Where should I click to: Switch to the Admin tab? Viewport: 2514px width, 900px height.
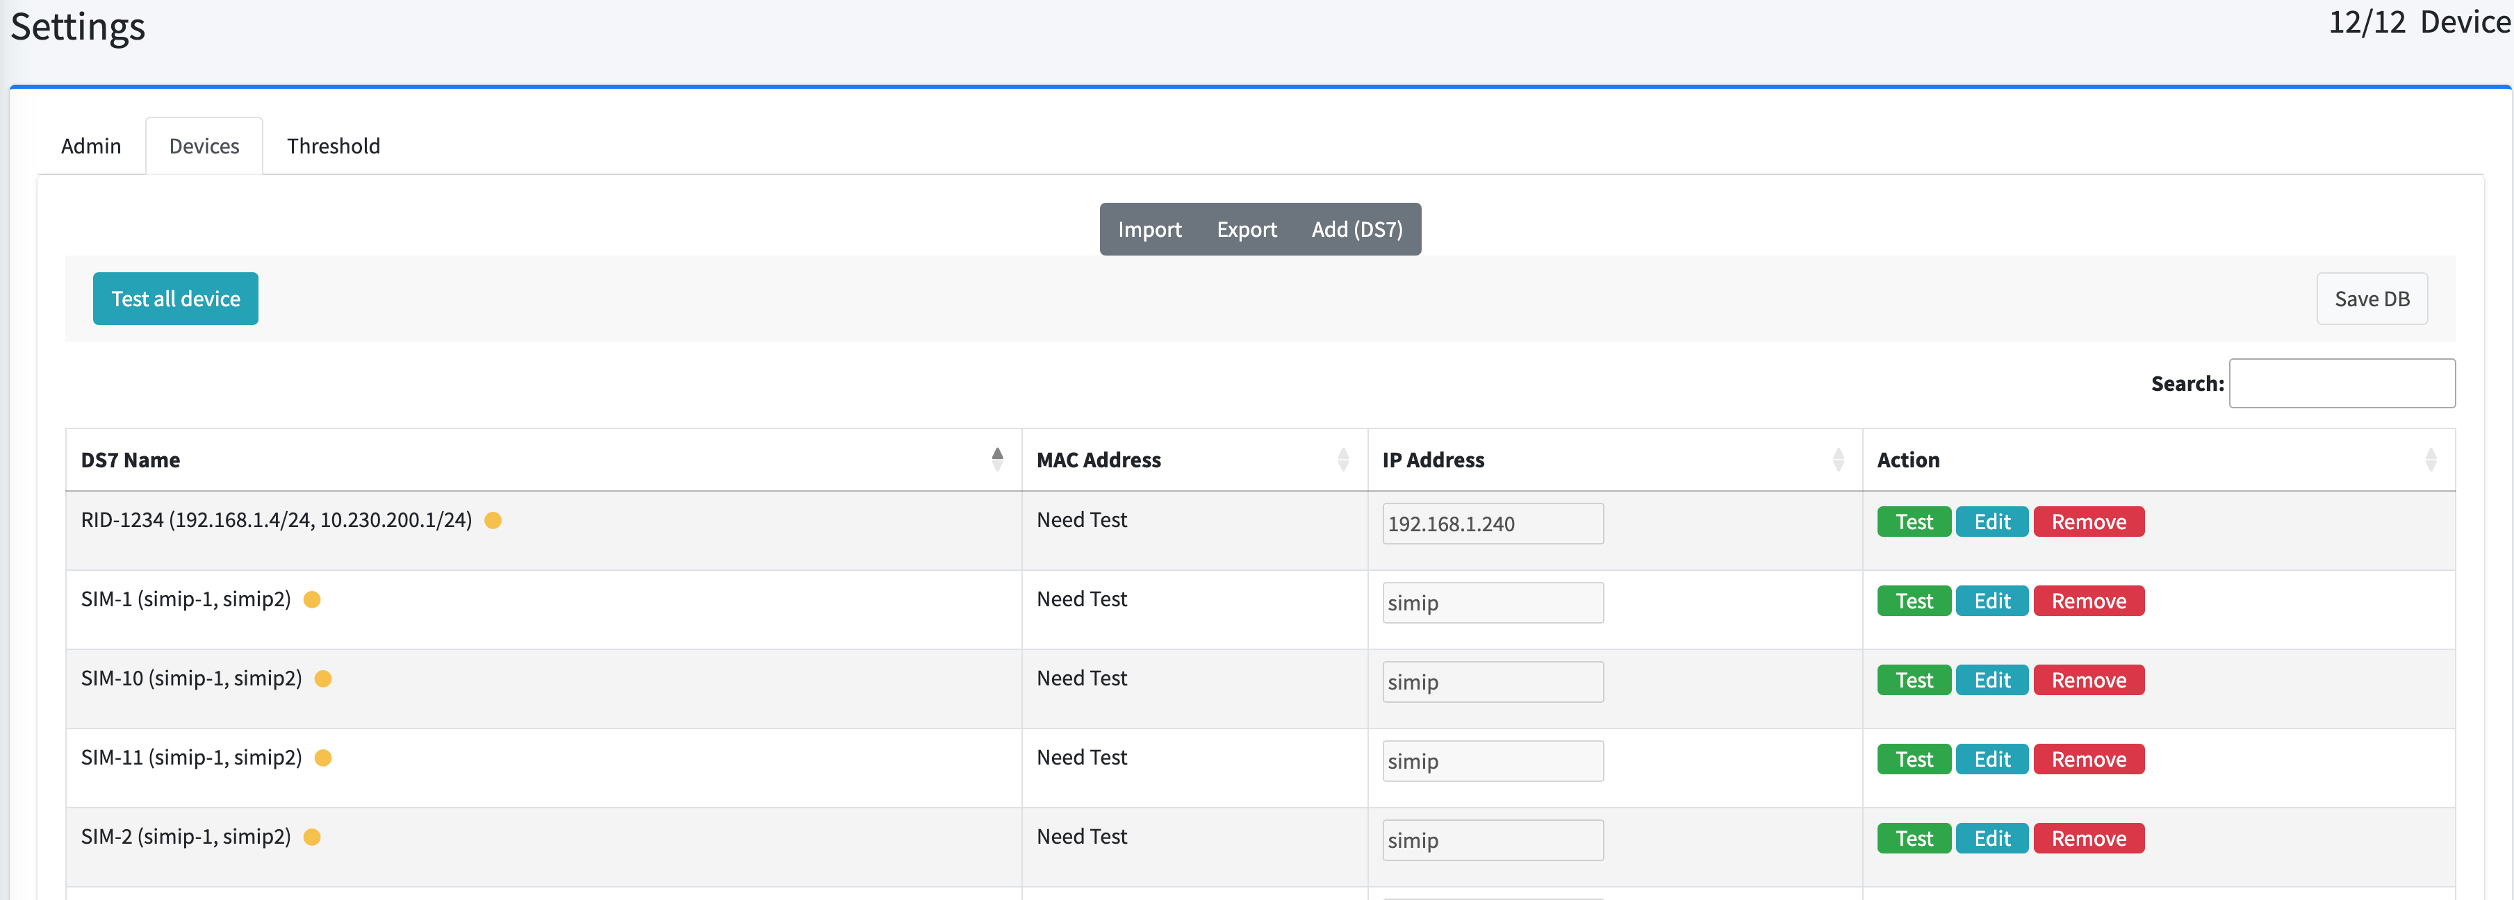click(x=91, y=147)
